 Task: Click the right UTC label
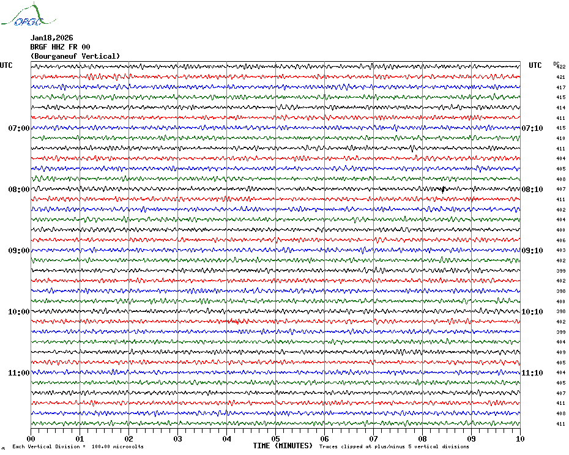click(x=535, y=65)
